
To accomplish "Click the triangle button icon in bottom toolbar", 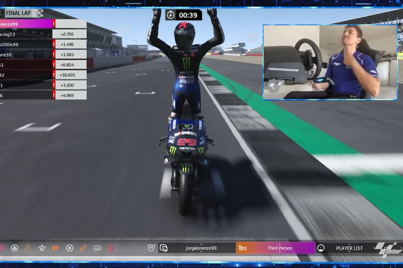I will (15, 248).
